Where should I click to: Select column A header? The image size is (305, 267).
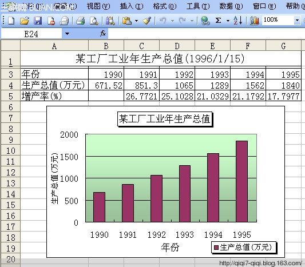click(x=54, y=46)
